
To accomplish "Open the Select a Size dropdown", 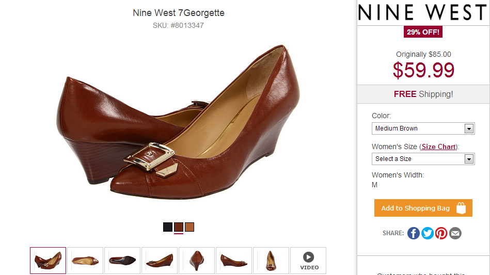I will 423,159.
